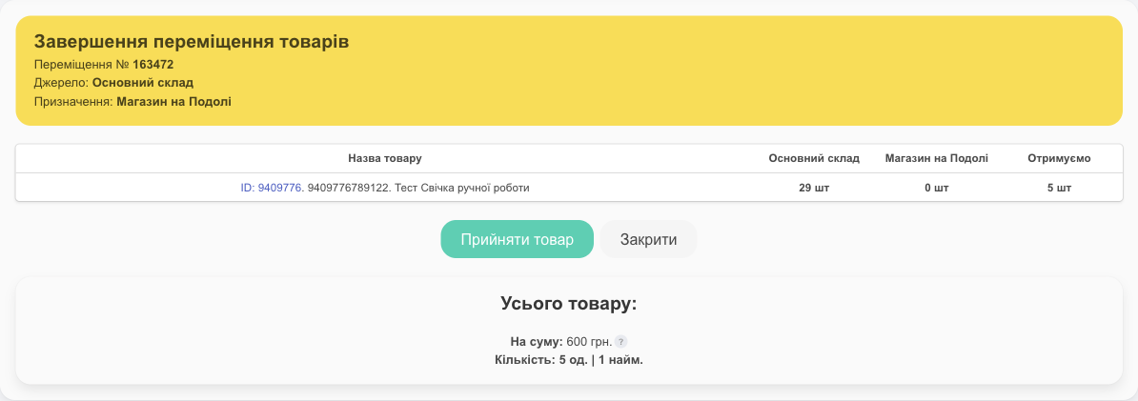
Task: Click the 0 шт table cell
Action: click(x=936, y=188)
